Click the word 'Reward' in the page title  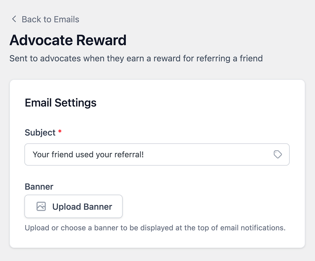(101, 40)
